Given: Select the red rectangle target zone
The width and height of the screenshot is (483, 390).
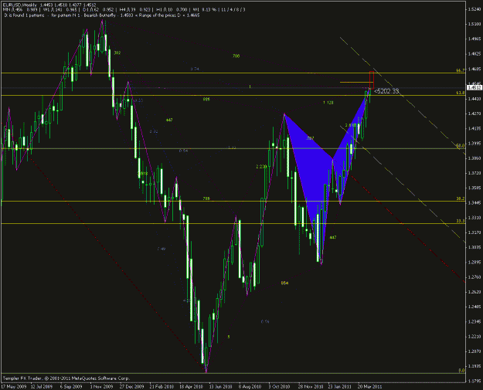Looking at the screenshot, I should [372, 80].
